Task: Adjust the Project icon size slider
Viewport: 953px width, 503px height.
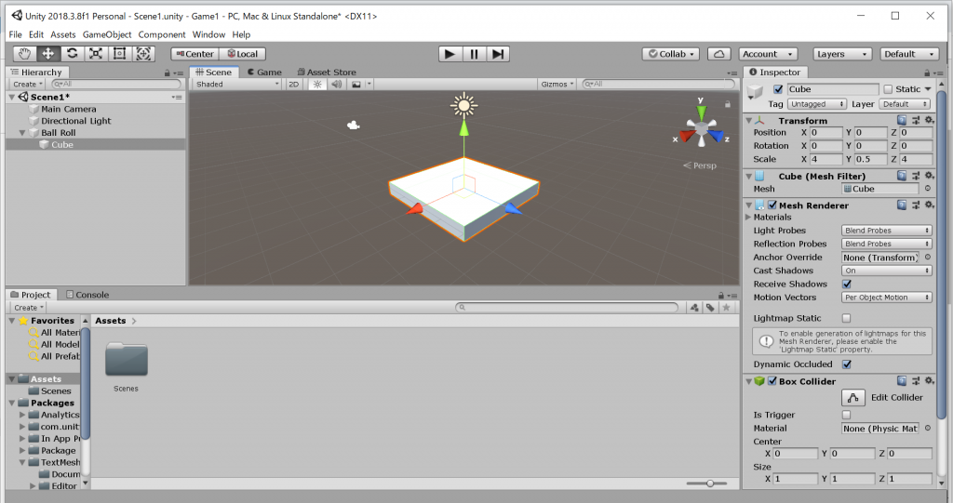Action: [x=709, y=483]
